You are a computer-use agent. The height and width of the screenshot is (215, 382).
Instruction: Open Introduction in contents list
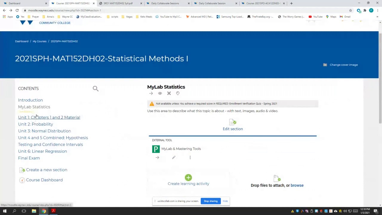click(x=30, y=100)
